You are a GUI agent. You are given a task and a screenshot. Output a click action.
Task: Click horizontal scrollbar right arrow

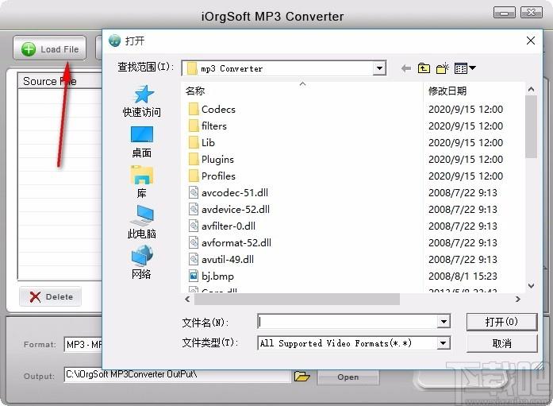517,299
